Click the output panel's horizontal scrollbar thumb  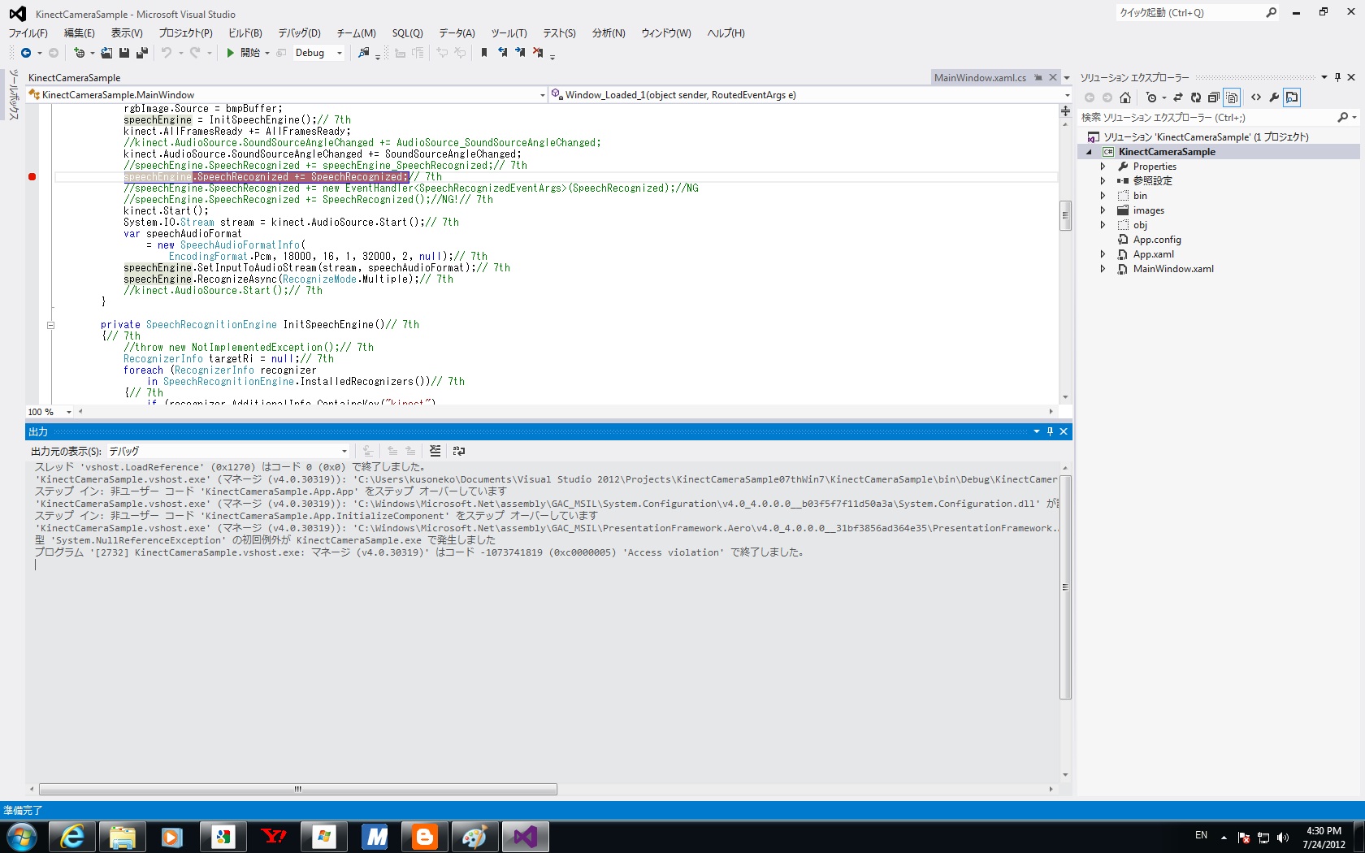click(x=298, y=789)
